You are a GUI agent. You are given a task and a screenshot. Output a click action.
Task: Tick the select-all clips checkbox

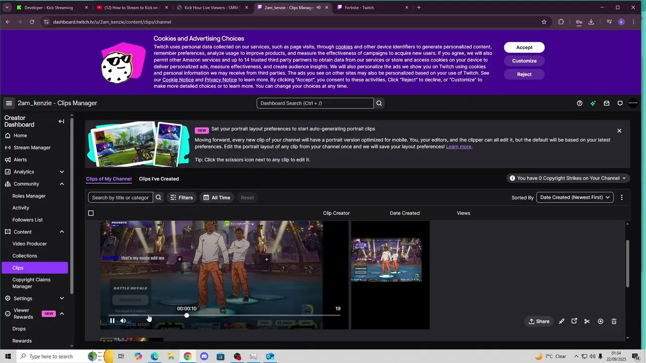tap(91, 213)
